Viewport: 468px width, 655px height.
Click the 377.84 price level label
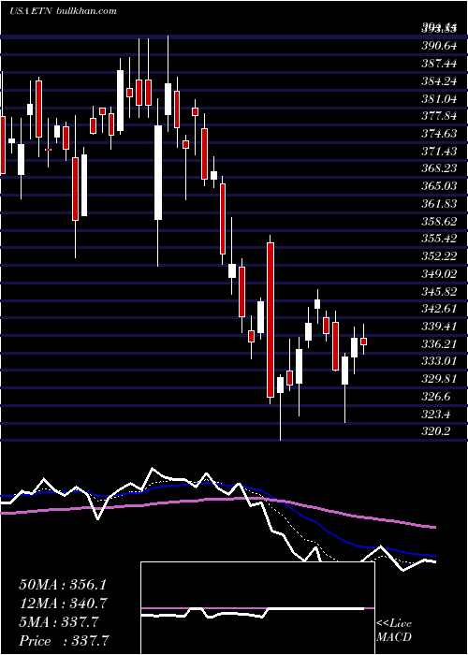439,116
